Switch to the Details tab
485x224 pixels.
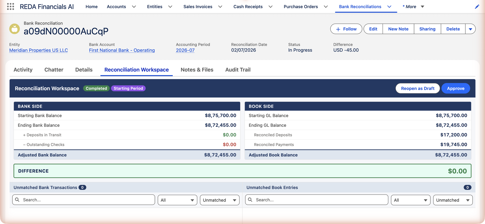84,70
